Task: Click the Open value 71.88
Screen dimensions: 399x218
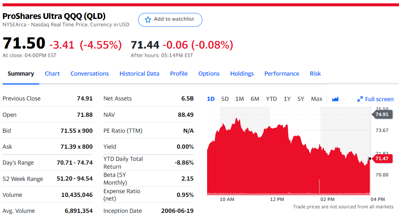Action: [x=85, y=115]
